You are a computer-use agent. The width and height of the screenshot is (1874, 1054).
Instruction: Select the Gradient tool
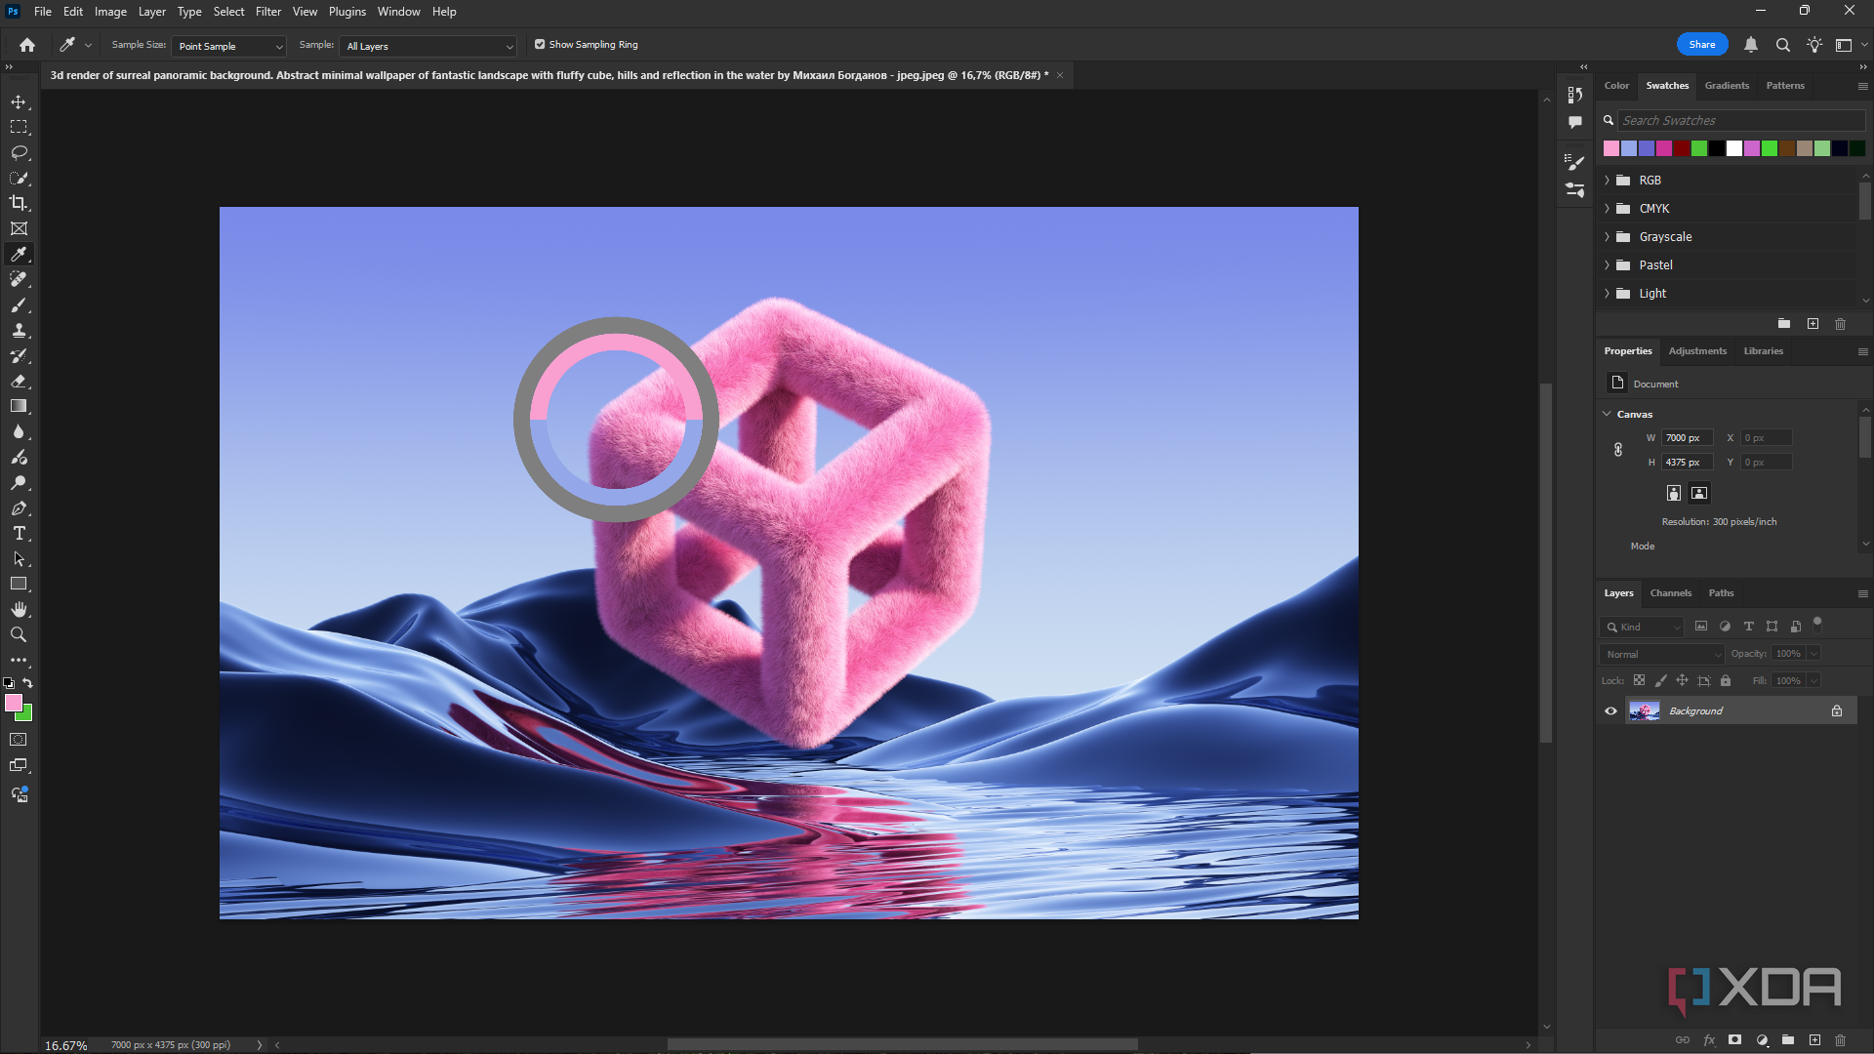point(19,406)
